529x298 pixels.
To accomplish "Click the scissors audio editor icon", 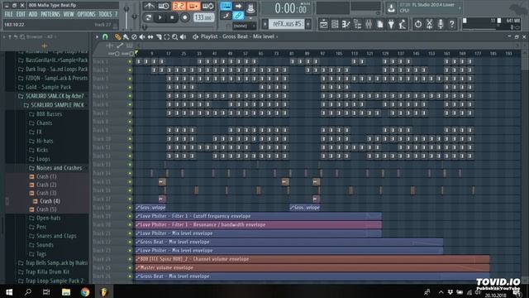I will [x=429, y=24].
